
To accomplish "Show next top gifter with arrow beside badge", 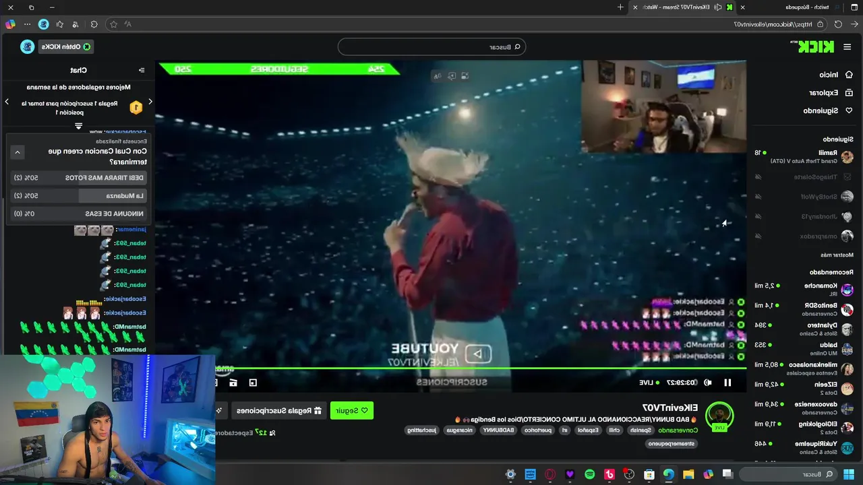I will (x=150, y=102).
